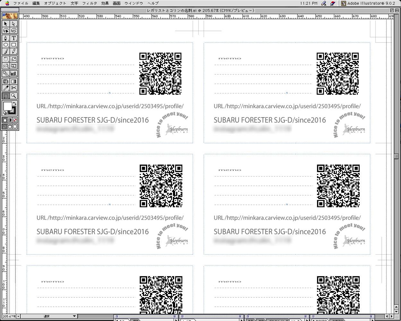Open the 編集 menu
The width and height of the screenshot is (401, 321).
pyautogui.click(x=36, y=3)
